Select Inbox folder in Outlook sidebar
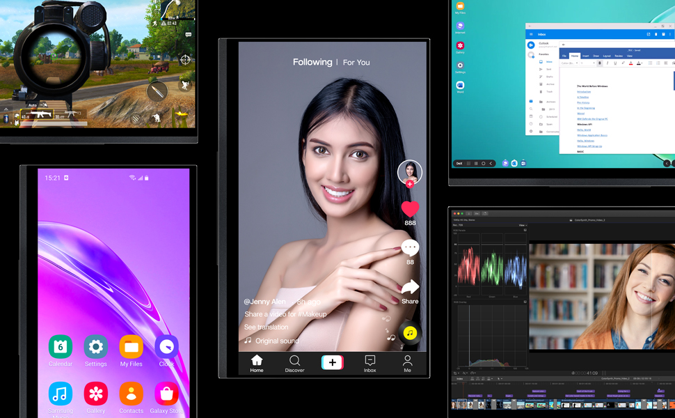 coord(546,61)
